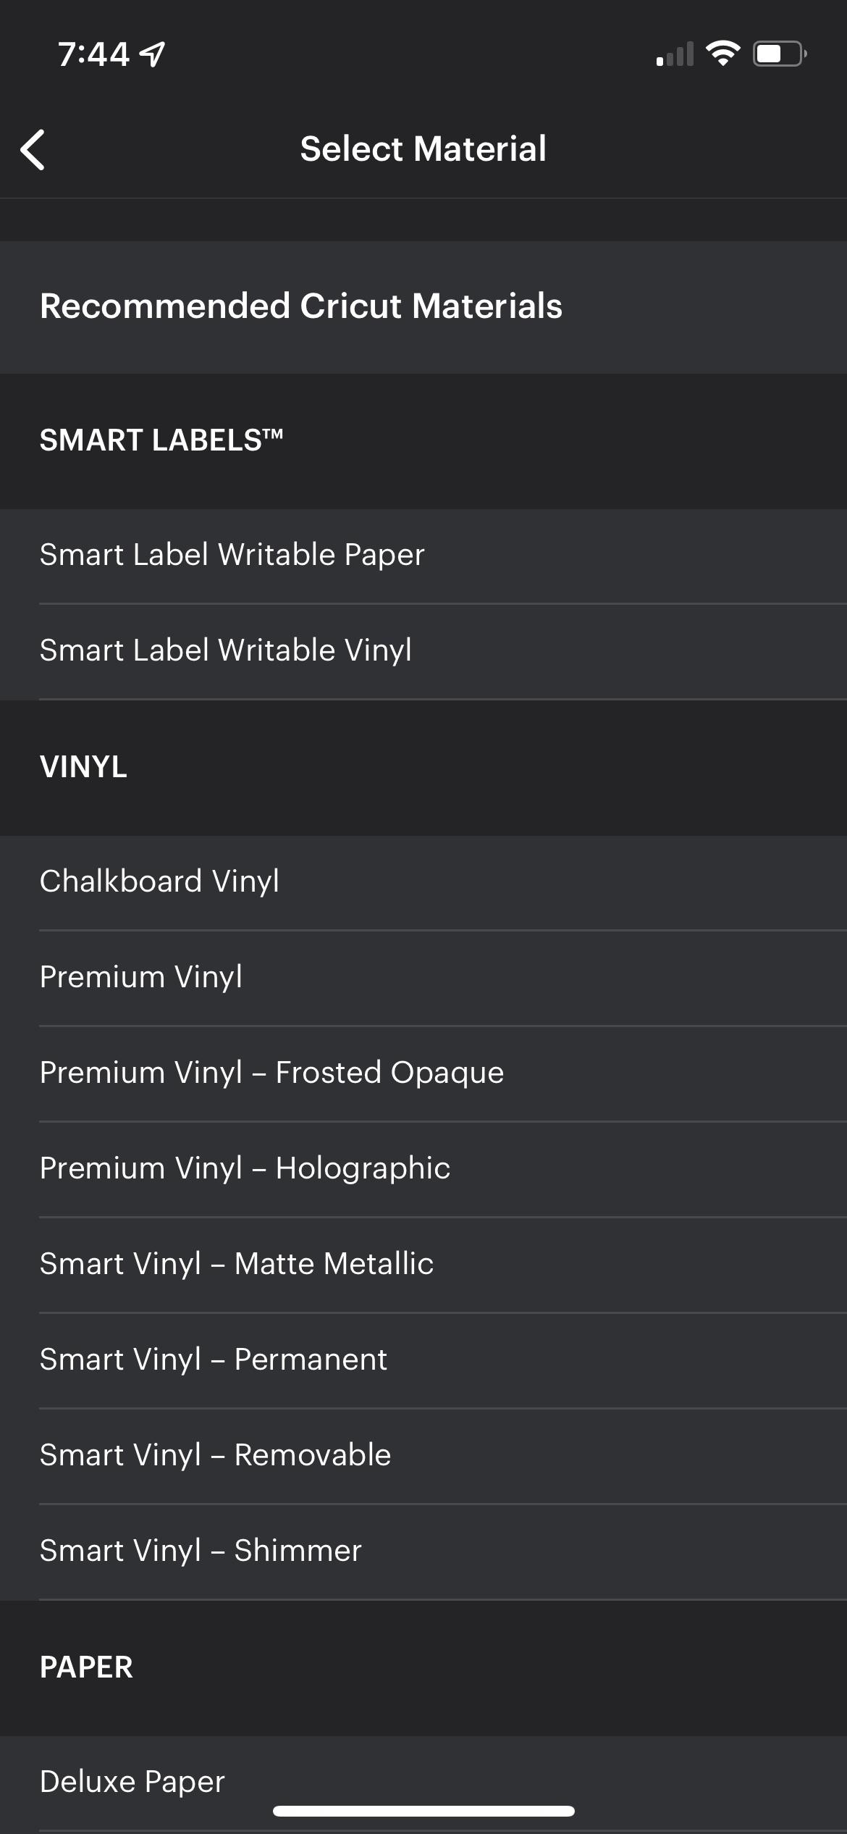Tap the battery indicator icon
Image resolution: width=847 pixels, height=1834 pixels.
pos(780,54)
